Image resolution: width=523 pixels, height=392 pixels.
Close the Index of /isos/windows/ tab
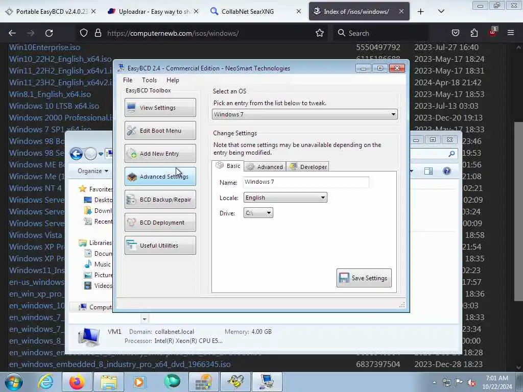click(x=401, y=11)
